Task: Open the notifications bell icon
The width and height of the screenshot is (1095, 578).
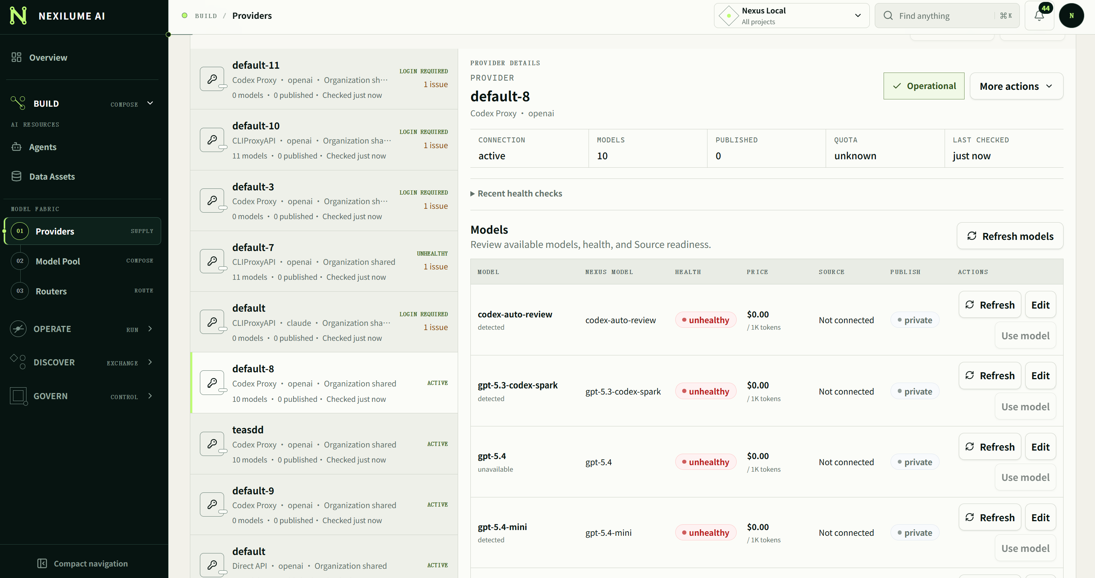Action: pos(1039,16)
